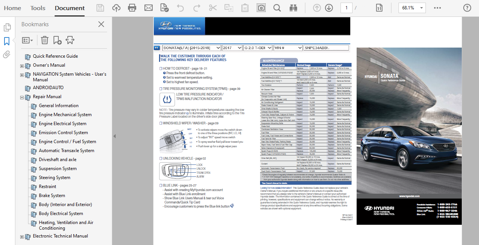The width and height of the screenshot is (479, 245).
Task: Open the 68.1% zoom level dropdown
Action: click(x=412, y=8)
